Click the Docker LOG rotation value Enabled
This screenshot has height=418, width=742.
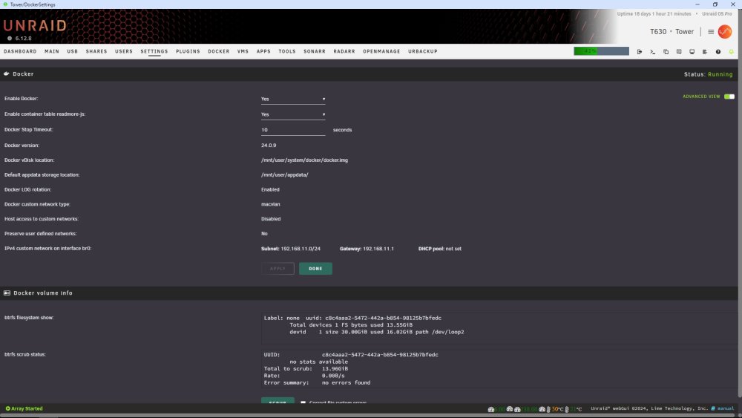(270, 189)
